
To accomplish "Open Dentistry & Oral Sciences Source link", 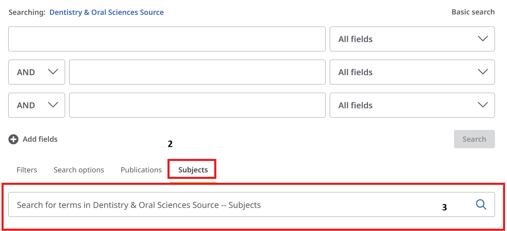I will click(107, 12).
